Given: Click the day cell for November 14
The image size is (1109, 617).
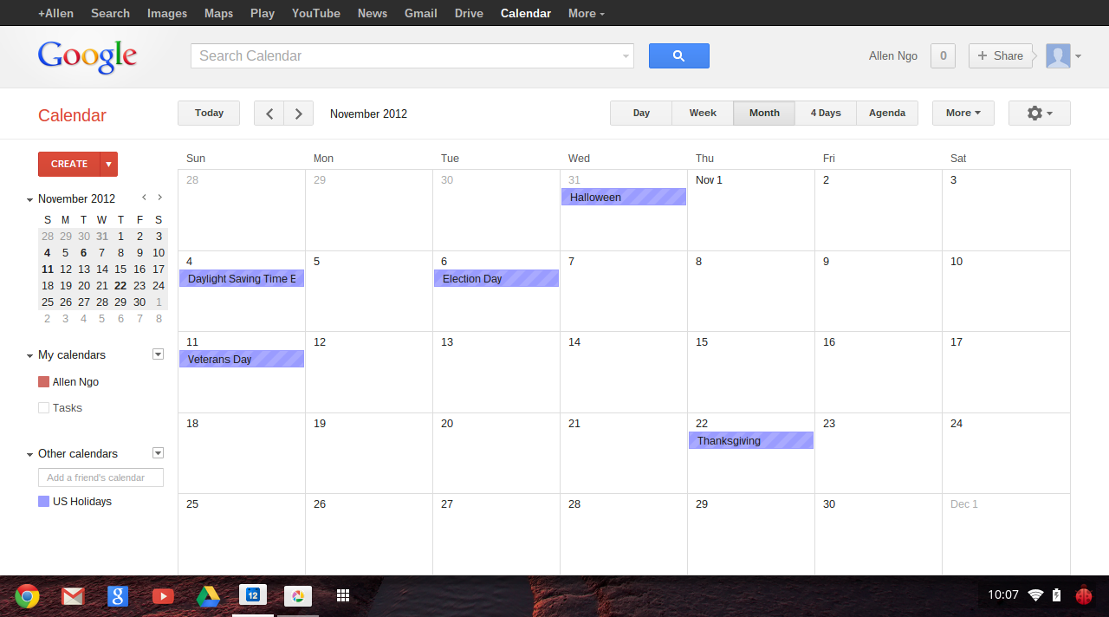Looking at the screenshot, I should click(624, 373).
